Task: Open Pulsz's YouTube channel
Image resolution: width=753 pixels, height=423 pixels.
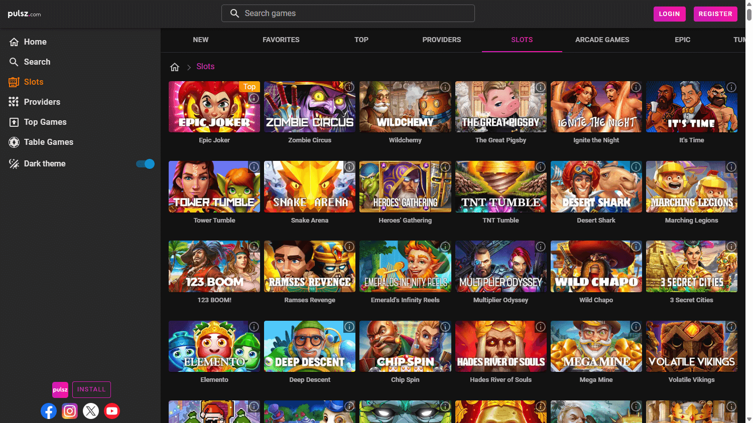Action: [x=112, y=411]
